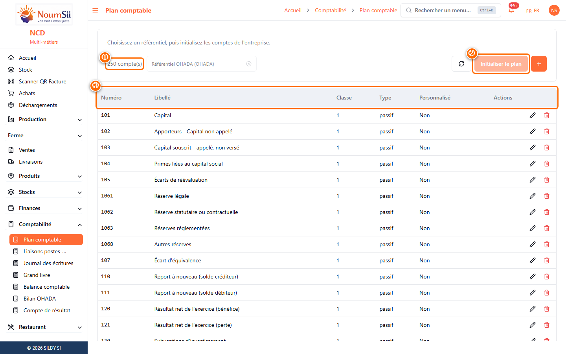Image resolution: width=566 pixels, height=354 pixels.
Task: Select account number '1063' cell
Action: (107, 228)
